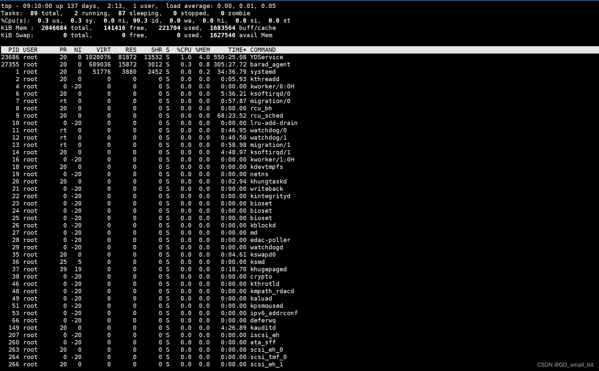Select the khungtaskd process name
Viewport: 599px width, 371px height.
coord(269,182)
